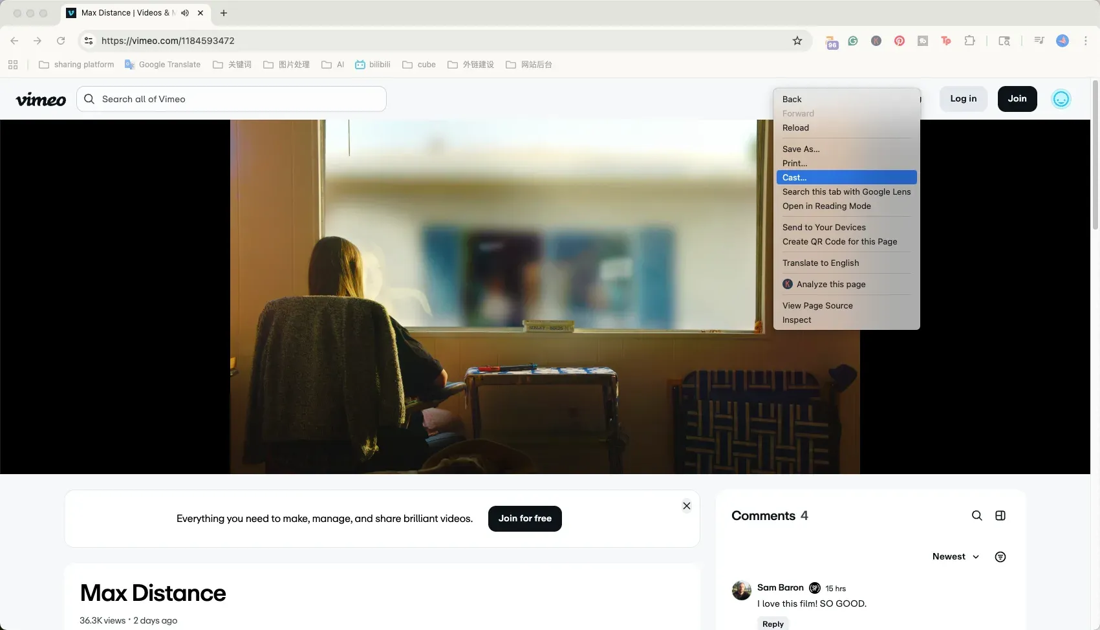Open the sharing platform bookmark folder
Viewport: 1100px width, 630px height.
coord(76,65)
